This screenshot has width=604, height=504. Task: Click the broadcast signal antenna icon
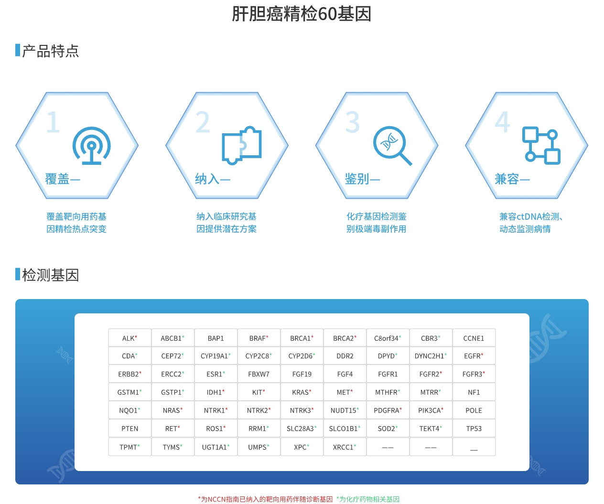pos(92,146)
